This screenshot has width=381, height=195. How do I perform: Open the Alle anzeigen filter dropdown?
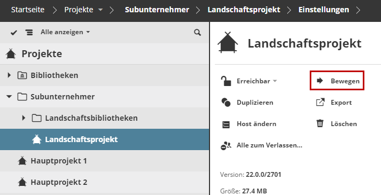click(65, 32)
